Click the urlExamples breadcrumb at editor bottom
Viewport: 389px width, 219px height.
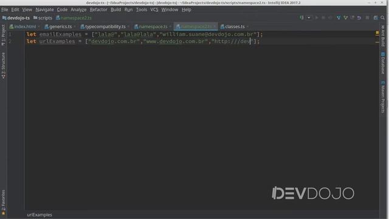coord(40,215)
